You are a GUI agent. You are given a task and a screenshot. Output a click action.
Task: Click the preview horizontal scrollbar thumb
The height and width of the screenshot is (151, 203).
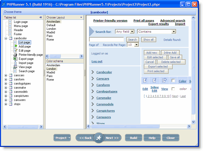coord(125,126)
